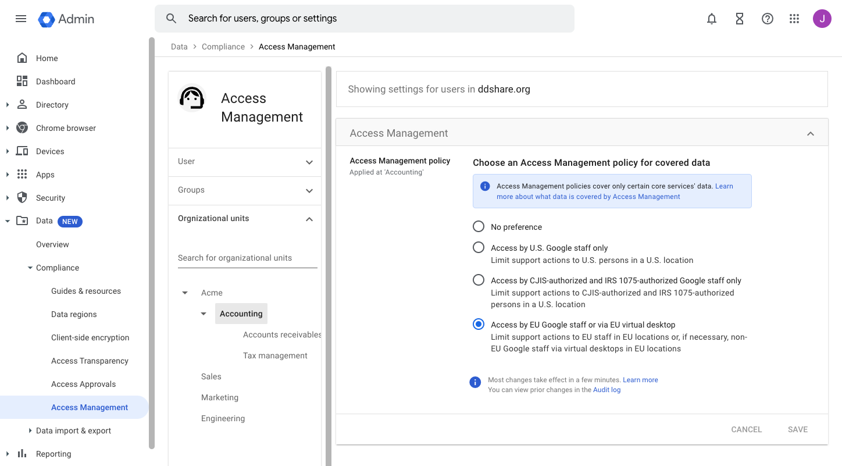Open the help question mark icon
This screenshot has width=842, height=466.
click(768, 19)
